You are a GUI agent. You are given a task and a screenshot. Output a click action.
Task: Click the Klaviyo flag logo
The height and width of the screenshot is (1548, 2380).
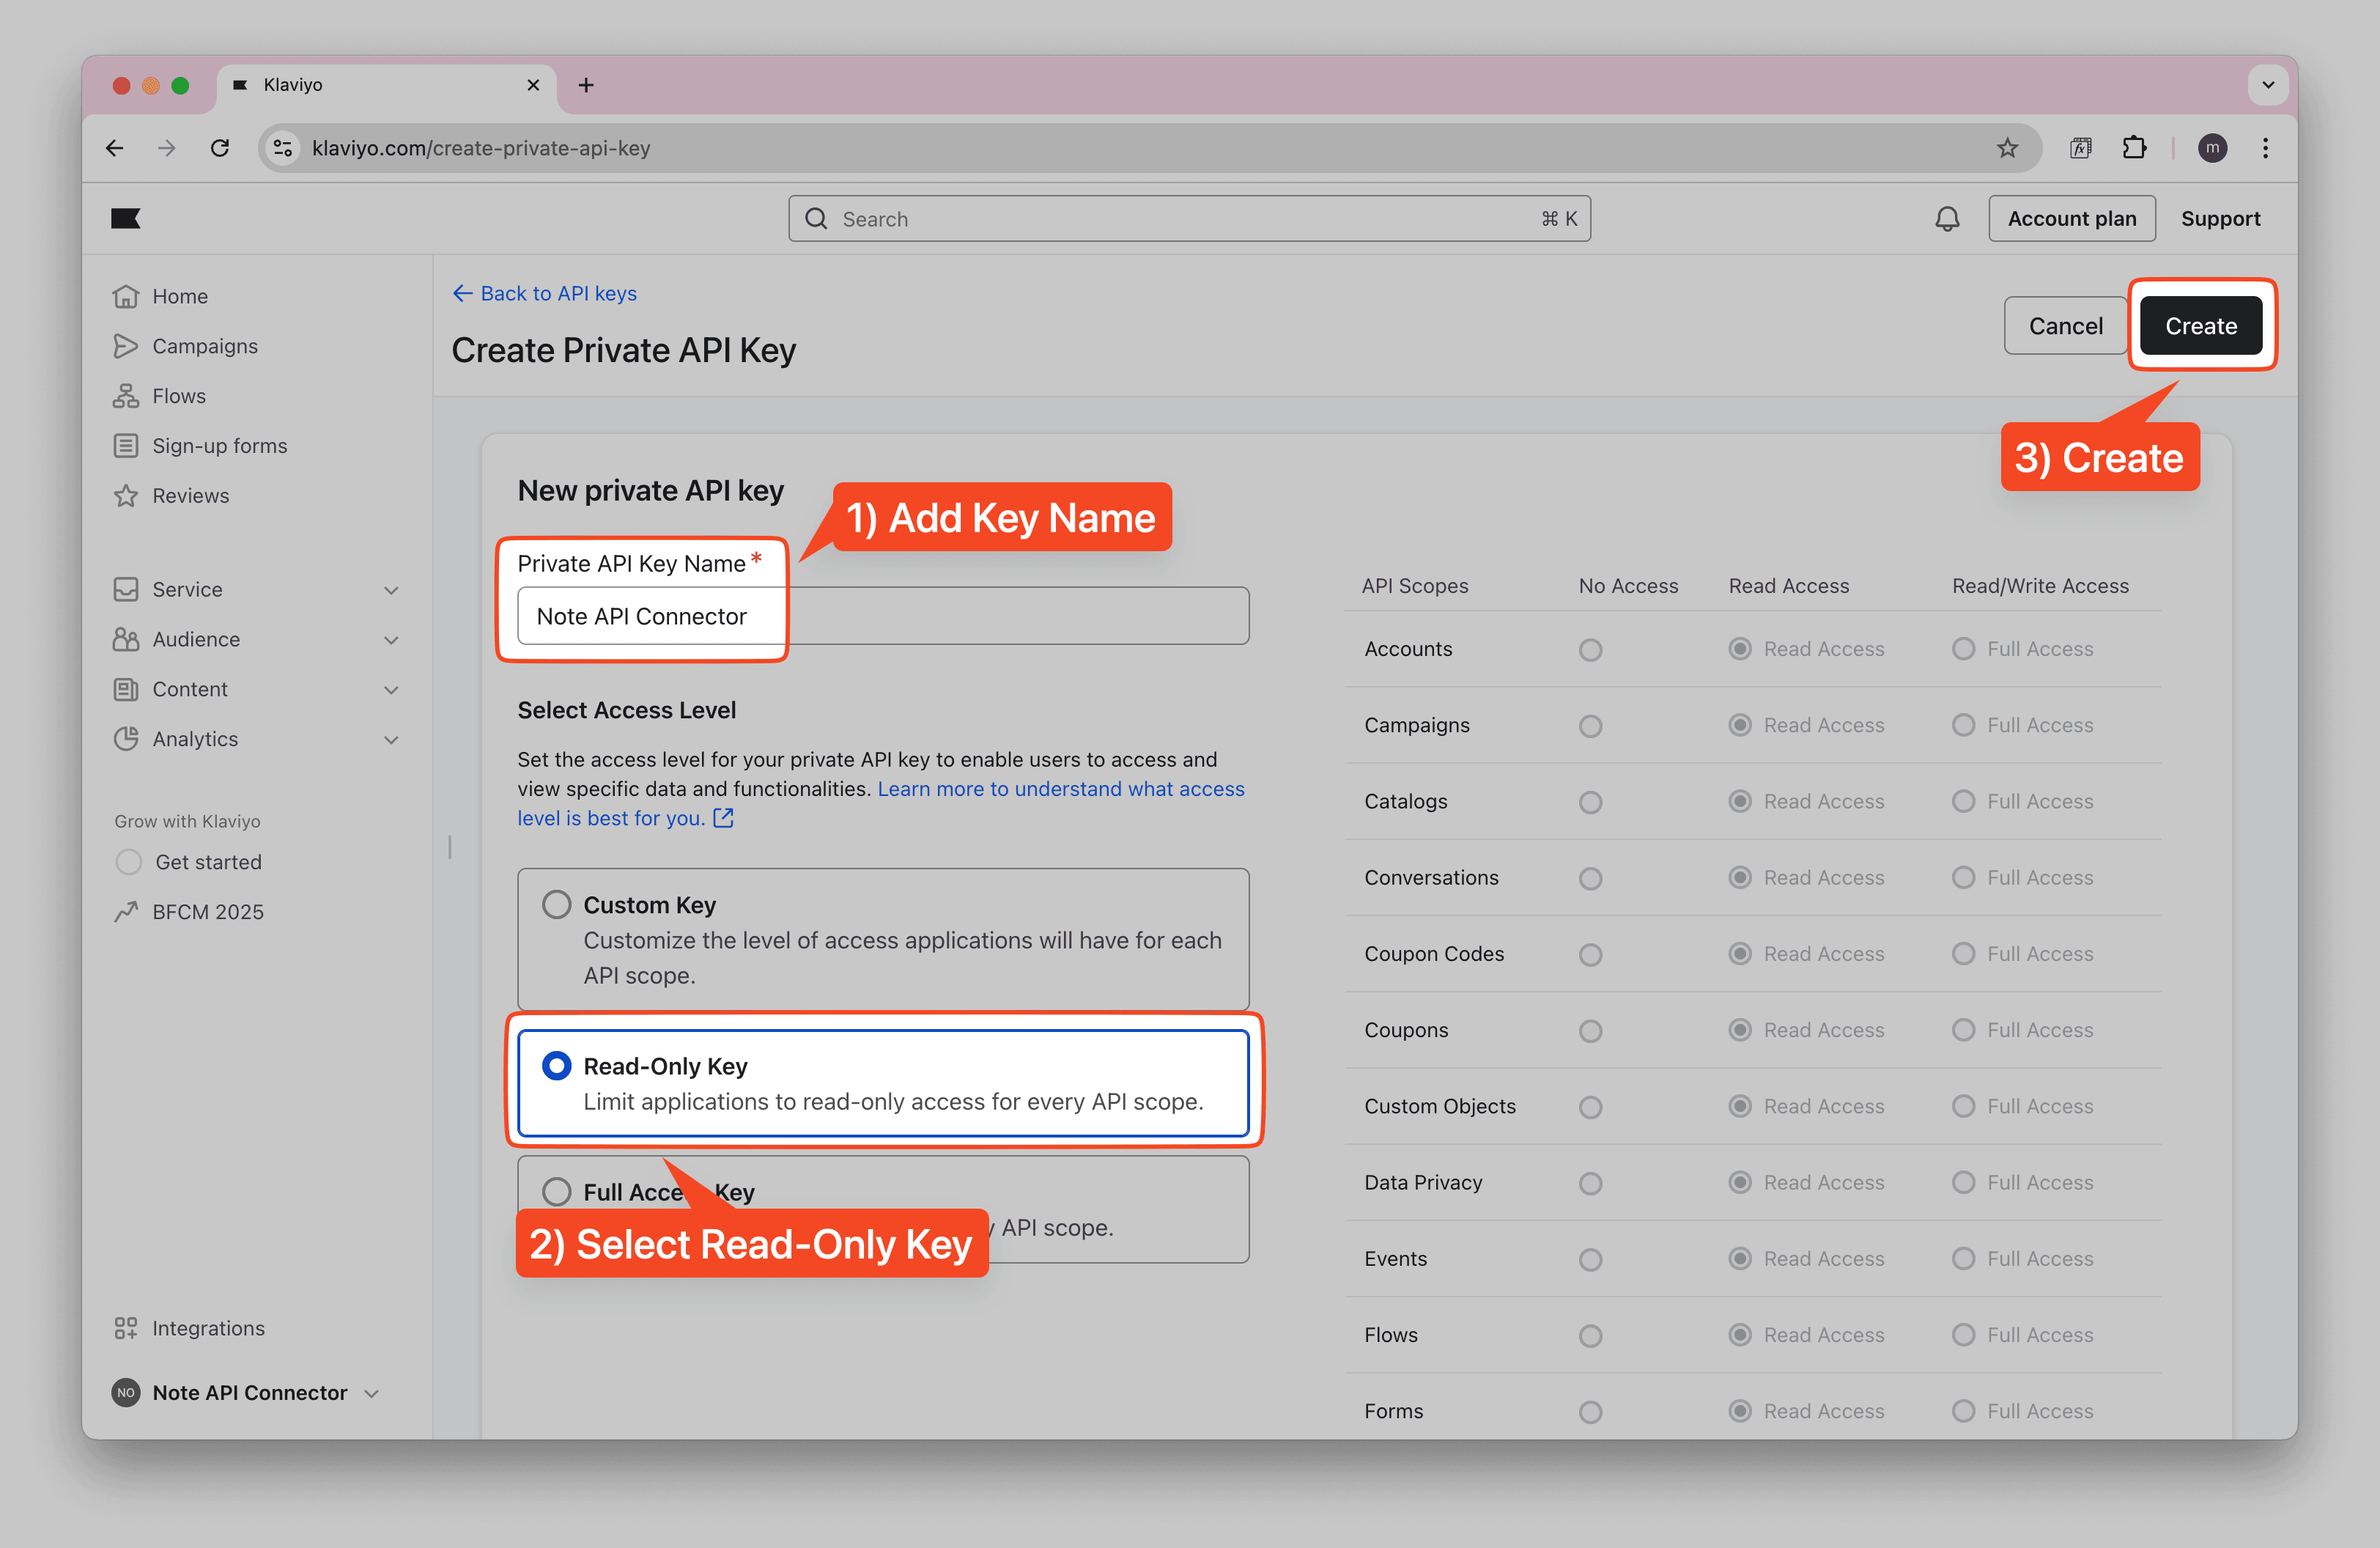(125, 218)
